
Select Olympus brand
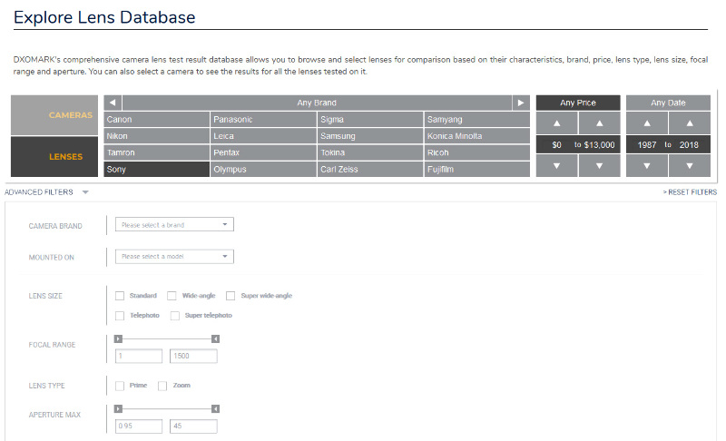pyautogui.click(x=263, y=170)
